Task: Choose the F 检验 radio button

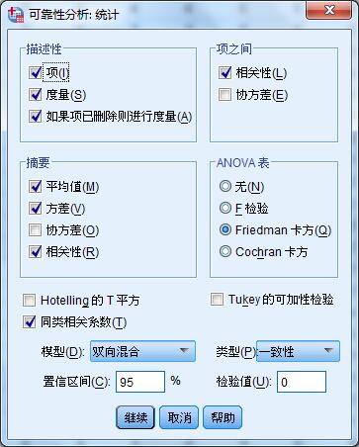Action: pos(225,208)
